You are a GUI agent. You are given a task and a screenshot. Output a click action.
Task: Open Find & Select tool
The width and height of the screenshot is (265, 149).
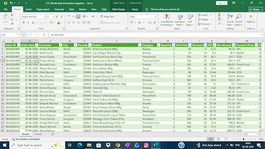[x=238, y=20]
